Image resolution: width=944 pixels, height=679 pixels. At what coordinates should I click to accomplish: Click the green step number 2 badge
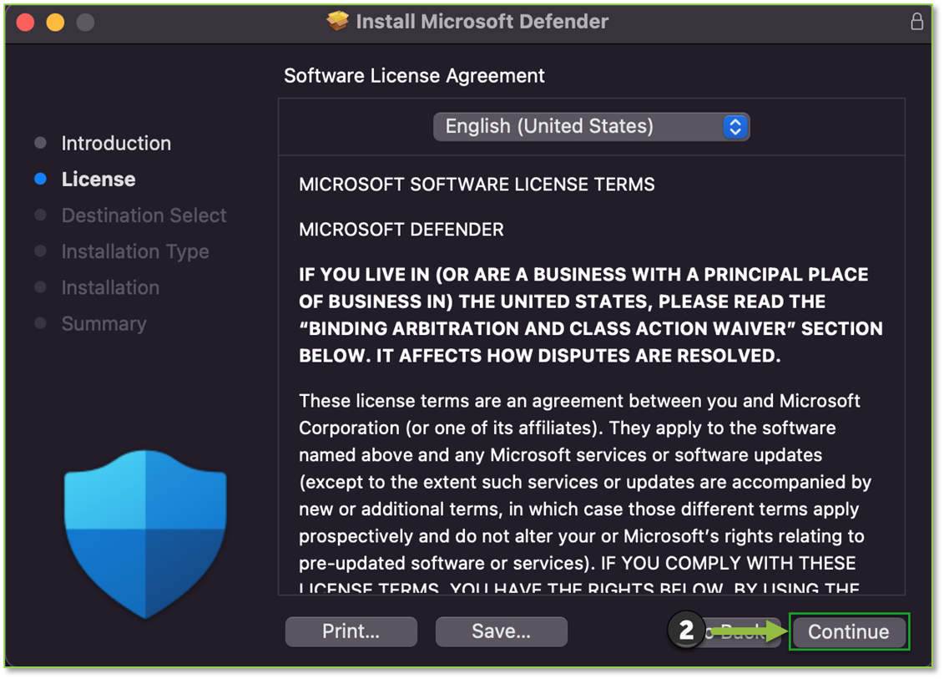pos(686,631)
